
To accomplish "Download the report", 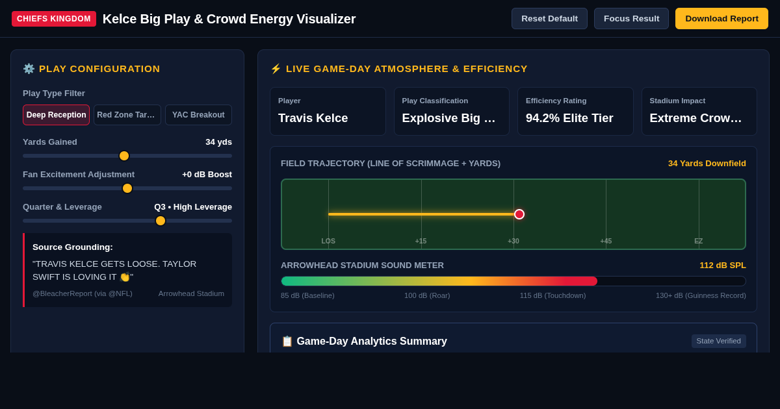I will (721, 18).
